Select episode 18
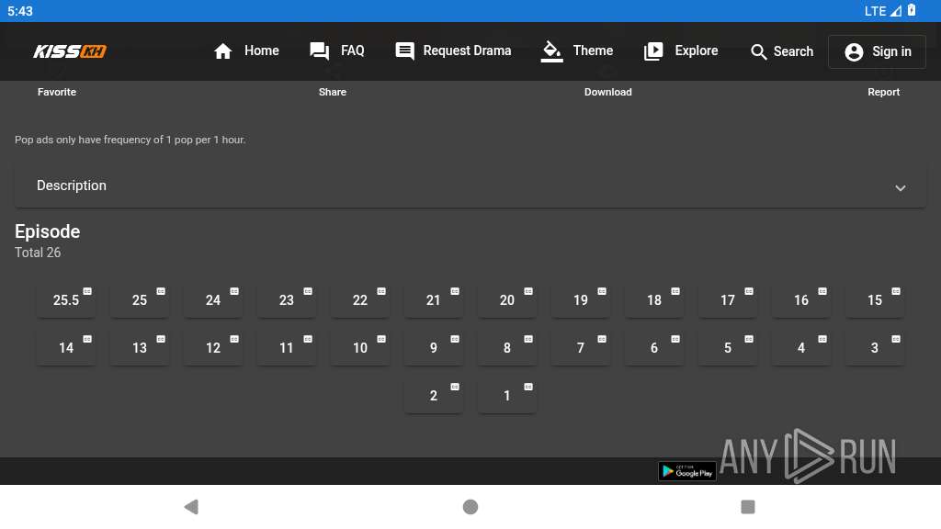Viewport: 941px width, 529px height. 654,300
